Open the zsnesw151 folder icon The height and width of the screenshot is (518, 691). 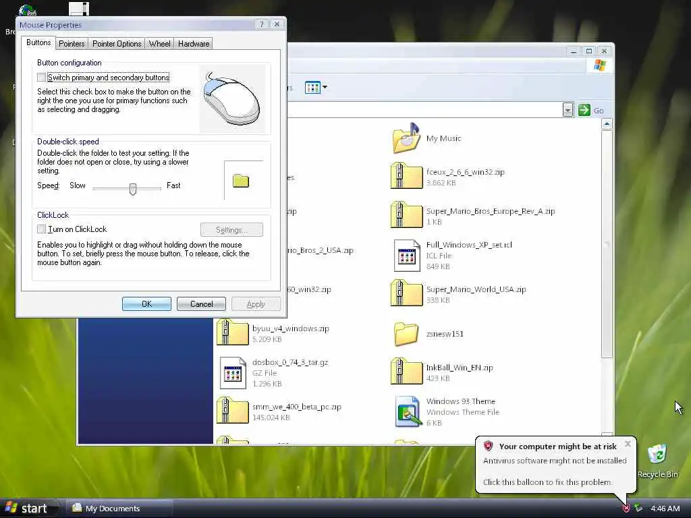(x=406, y=334)
